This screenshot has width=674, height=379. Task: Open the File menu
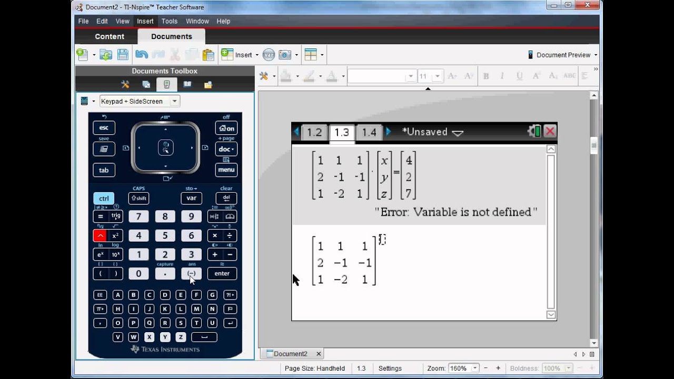[x=83, y=21]
